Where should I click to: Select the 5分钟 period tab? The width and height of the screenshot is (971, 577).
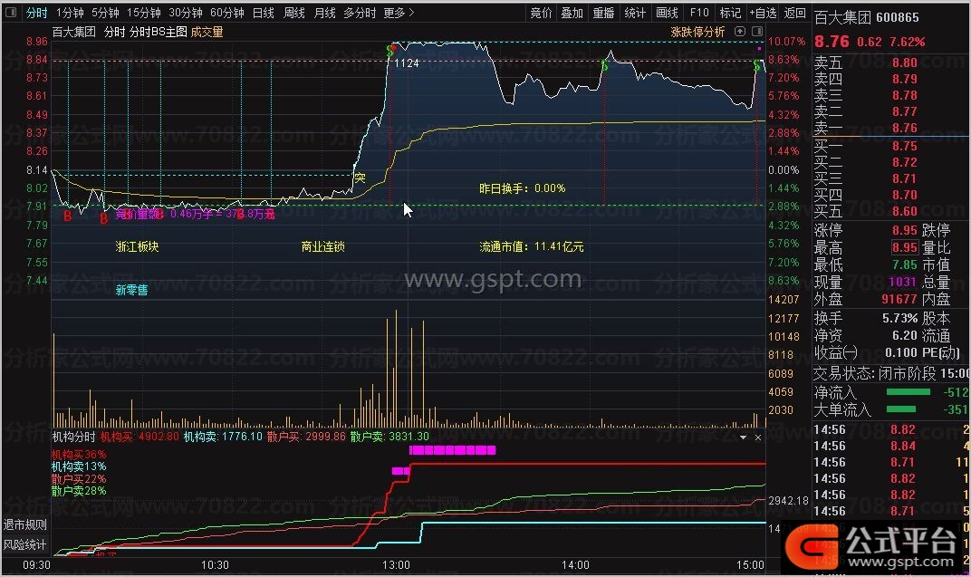click(105, 13)
